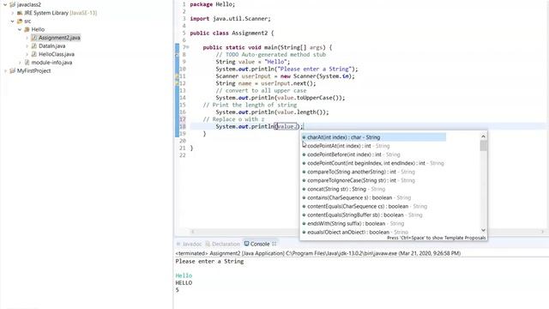Select module-info.java in the tree

(51, 63)
